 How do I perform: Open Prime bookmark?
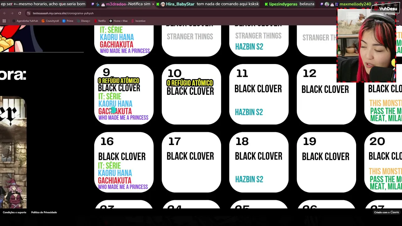click(68, 21)
